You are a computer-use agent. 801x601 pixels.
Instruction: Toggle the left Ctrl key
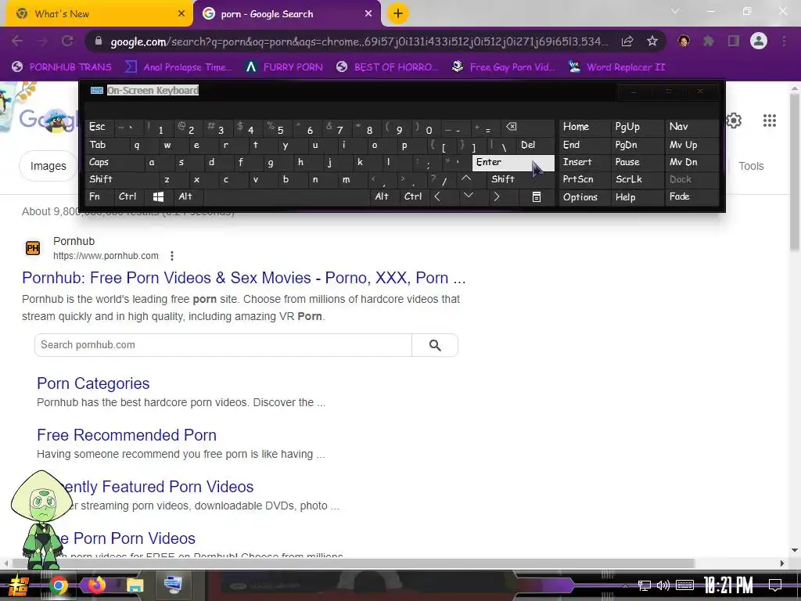(x=130, y=196)
